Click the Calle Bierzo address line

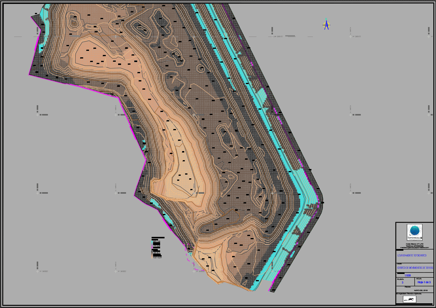pyautogui.click(x=415, y=244)
